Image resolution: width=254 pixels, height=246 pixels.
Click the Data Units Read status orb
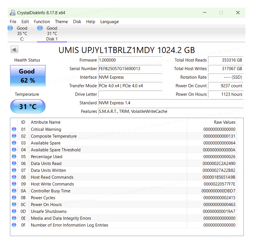pyautogui.click(x=14, y=163)
